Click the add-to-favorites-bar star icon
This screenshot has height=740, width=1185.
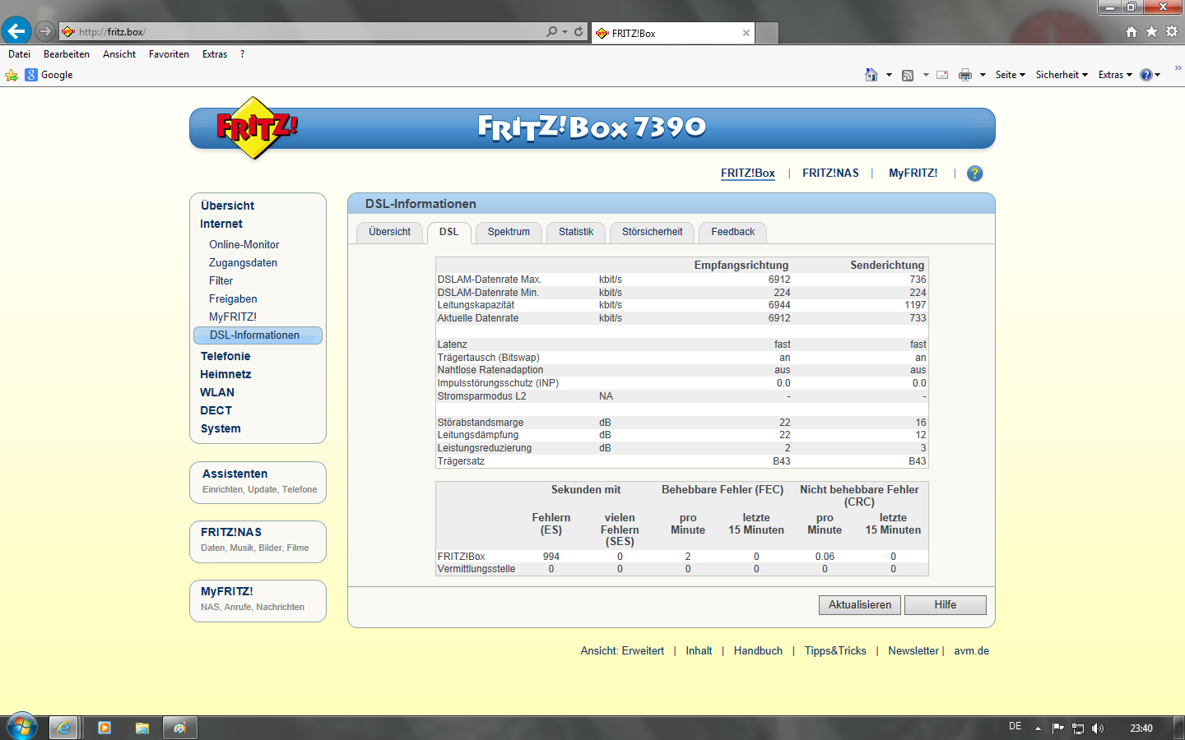[12, 75]
